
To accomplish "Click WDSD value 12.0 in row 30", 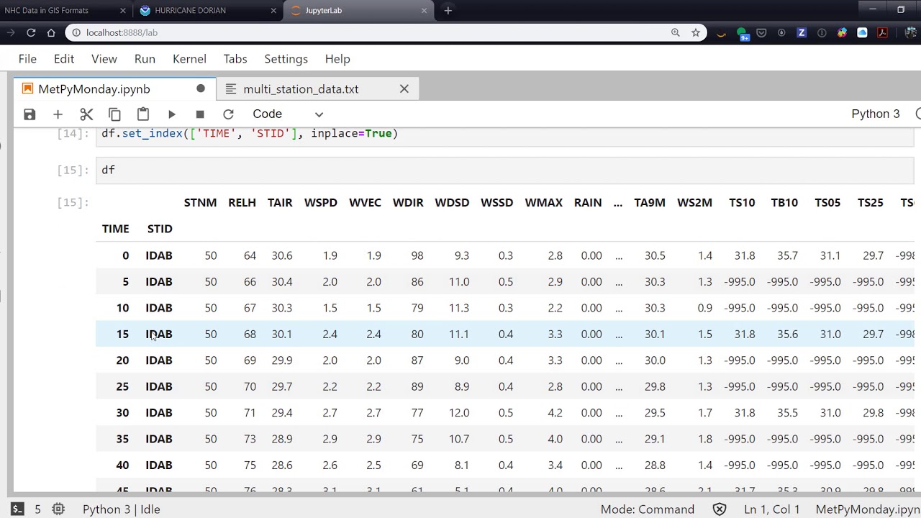I will pyautogui.click(x=459, y=413).
